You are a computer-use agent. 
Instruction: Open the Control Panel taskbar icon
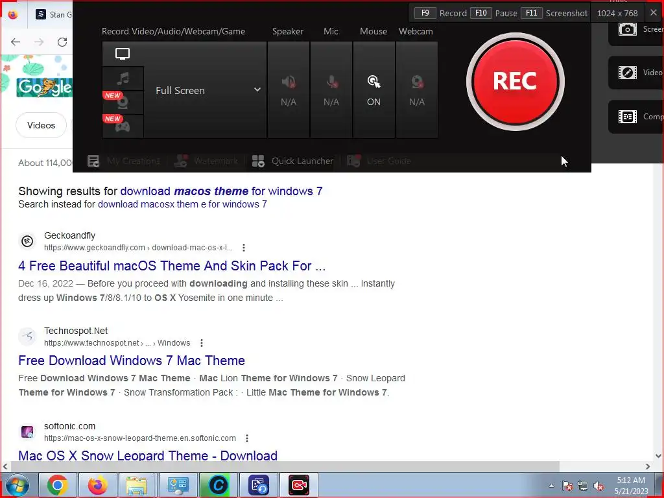178,485
